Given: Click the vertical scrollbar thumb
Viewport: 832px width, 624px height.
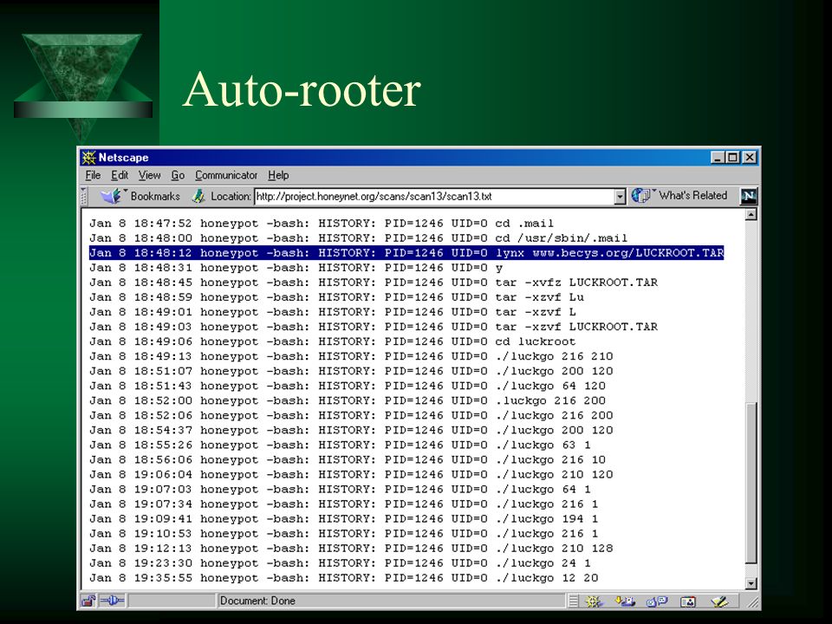Looking at the screenshot, I should (751, 484).
